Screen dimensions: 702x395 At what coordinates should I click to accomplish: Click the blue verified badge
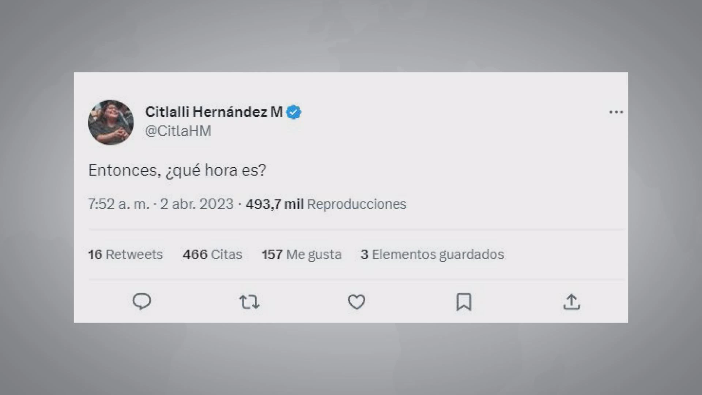pyautogui.click(x=294, y=112)
